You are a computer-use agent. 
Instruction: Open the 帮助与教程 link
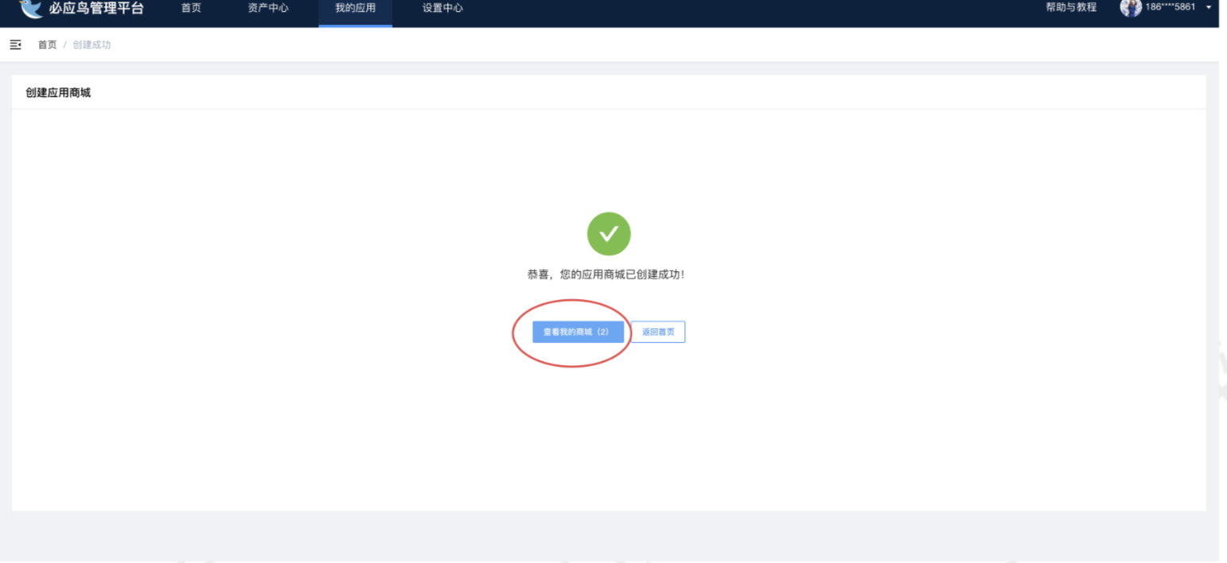pyautogui.click(x=1070, y=7)
